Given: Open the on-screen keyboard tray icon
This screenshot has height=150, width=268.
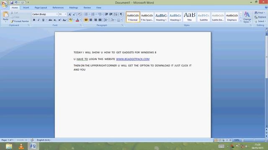Looking at the screenshot, I should click(221, 146).
